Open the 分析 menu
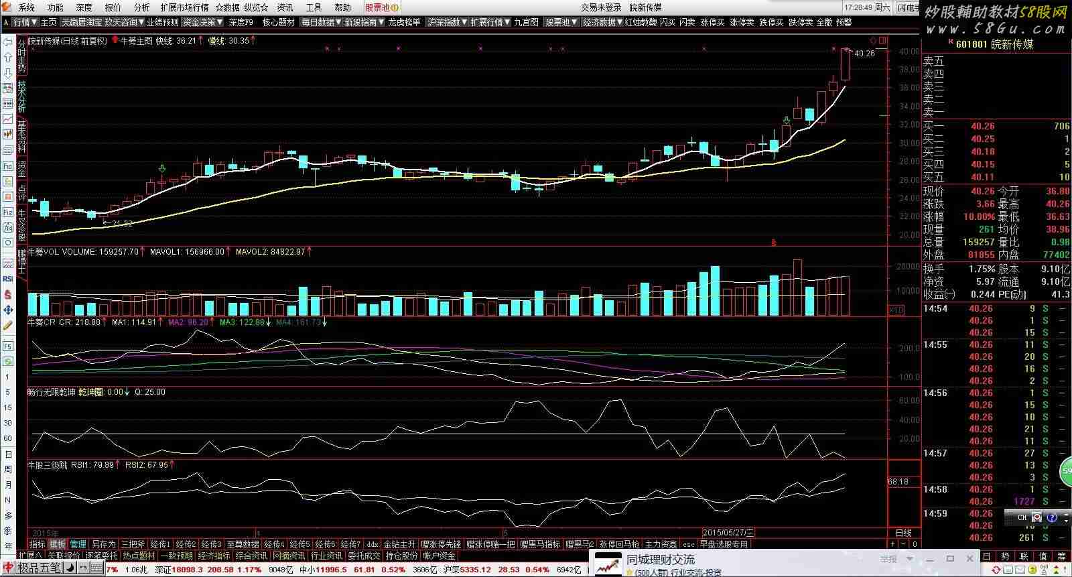 pyautogui.click(x=142, y=7)
